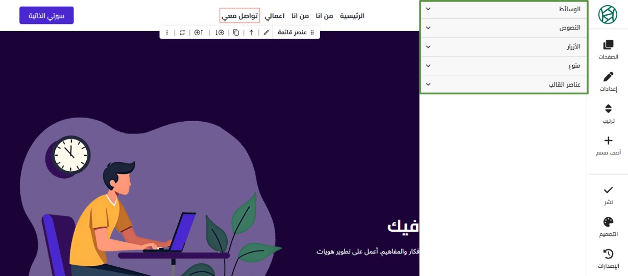Open the التصميم (Design) palette icon

[608, 227]
